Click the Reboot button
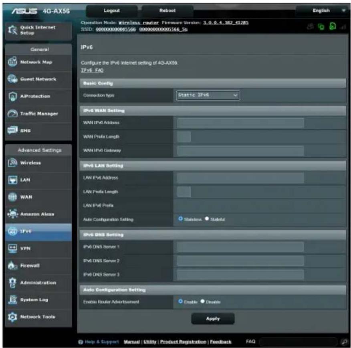 167,10
